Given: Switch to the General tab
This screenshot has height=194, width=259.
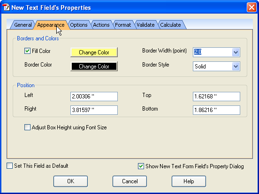Looking at the screenshot, I should coord(23,25).
